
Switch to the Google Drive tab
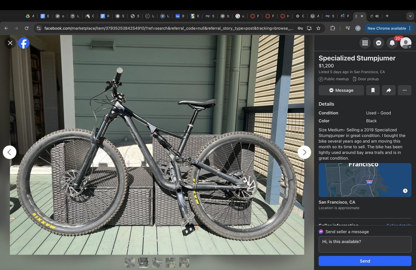coord(30,16)
